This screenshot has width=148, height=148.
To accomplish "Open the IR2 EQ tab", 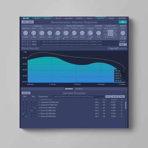I will pyautogui.click(x=58, y=18).
